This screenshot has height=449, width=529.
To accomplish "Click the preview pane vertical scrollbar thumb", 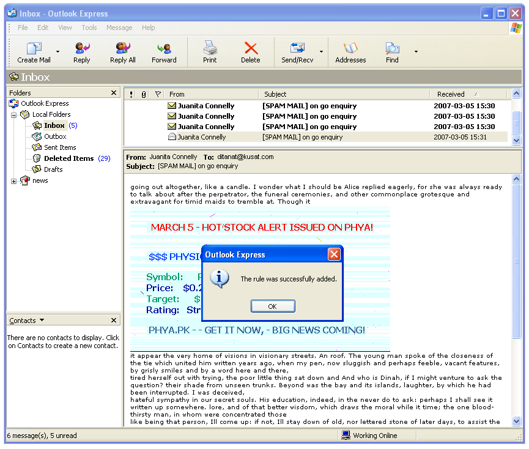I will [x=516, y=261].
